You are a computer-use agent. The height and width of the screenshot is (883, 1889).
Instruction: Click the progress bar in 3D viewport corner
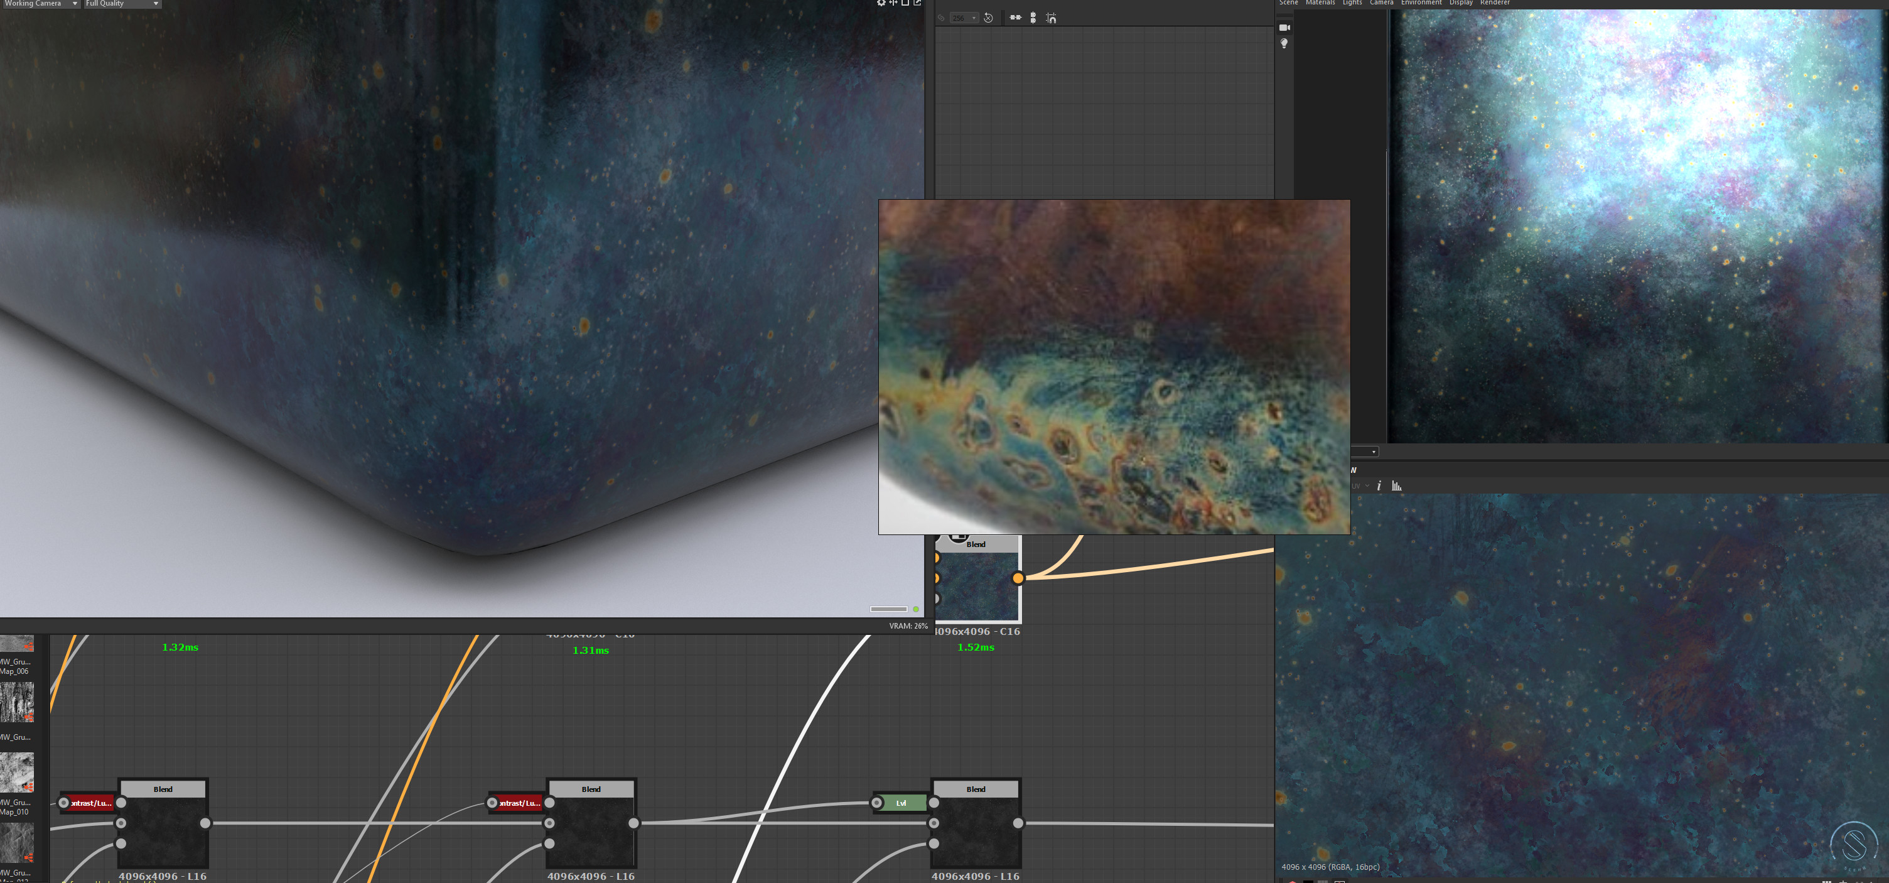coord(889,609)
